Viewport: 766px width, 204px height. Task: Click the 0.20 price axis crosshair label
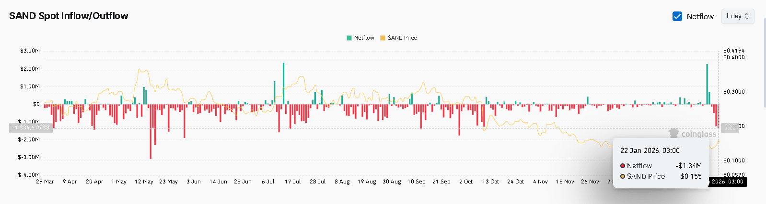click(x=730, y=128)
